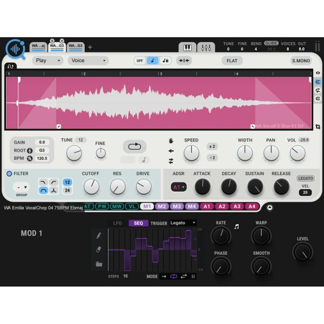Toggle the snap-to-center arrows button

pyautogui.click(x=184, y=60)
